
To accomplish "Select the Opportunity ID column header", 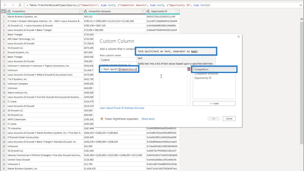I will (163, 11).
